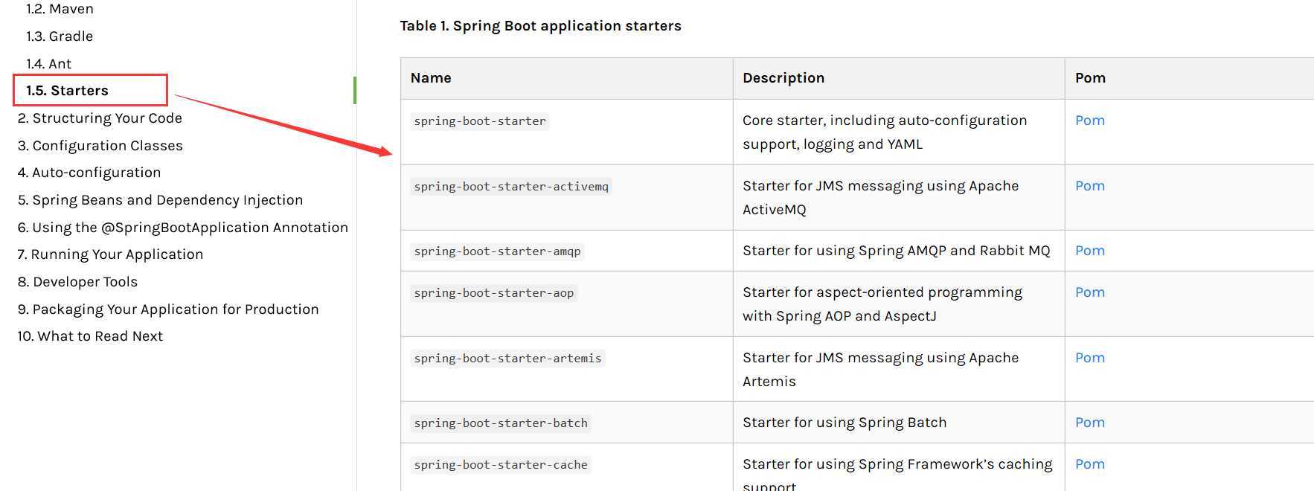This screenshot has width=1314, height=491.
Task: Open Pom link for spring-boot-starter-amqp
Action: click(x=1090, y=251)
